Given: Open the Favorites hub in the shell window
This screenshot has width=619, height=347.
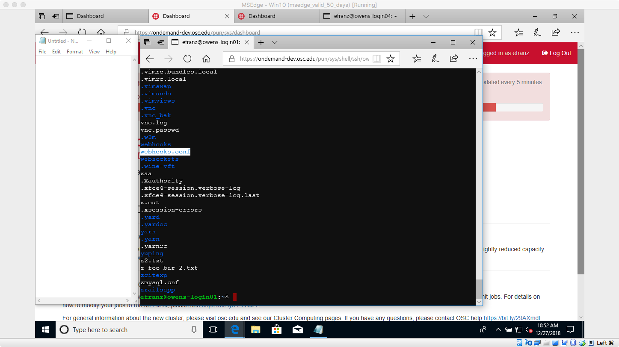Looking at the screenshot, I should (x=417, y=59).
